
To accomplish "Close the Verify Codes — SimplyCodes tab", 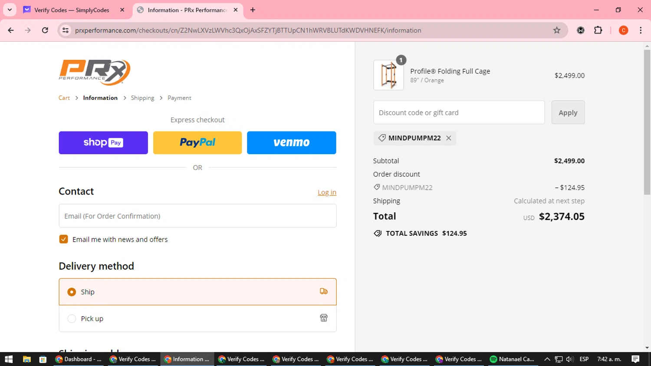I will (122, 10).
